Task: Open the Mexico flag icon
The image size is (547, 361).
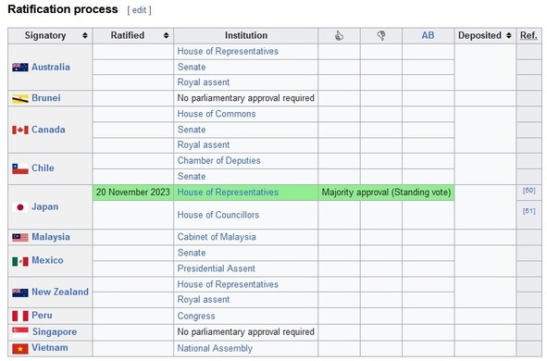Action: 20,261
